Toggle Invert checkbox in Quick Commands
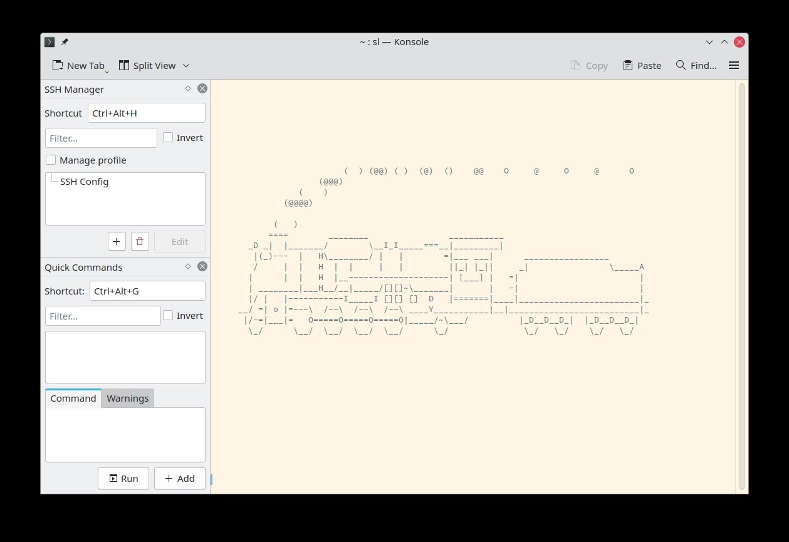 [x=168, y=315]
